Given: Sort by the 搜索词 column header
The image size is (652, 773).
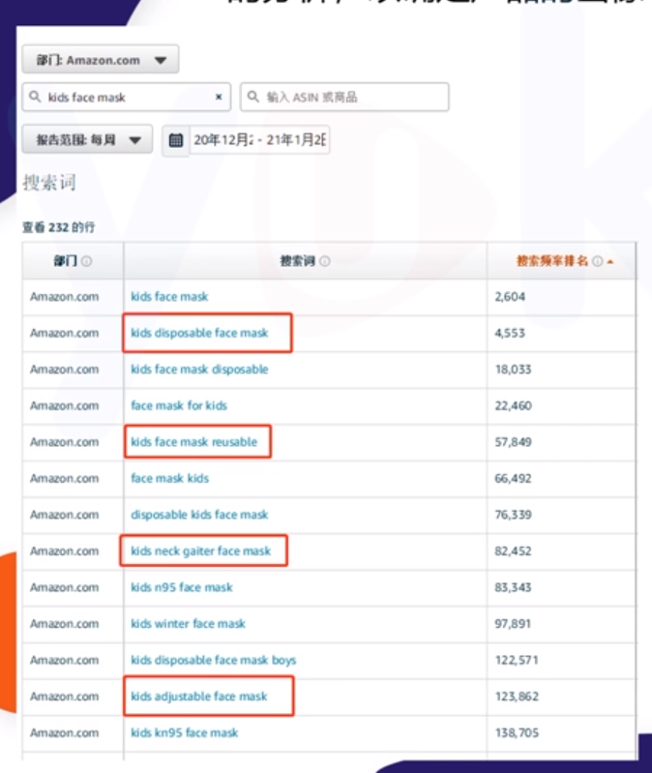Looking at the screenshot, I should 298,261.
